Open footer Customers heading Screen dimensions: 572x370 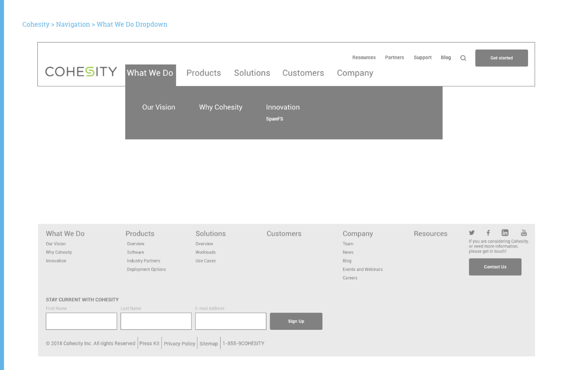pyautogui.click(x=284, y=234)
